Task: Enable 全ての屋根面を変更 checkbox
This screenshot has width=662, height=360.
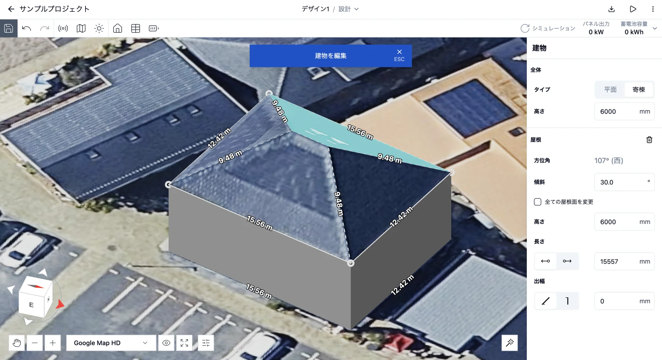Action: click(538, 202)
